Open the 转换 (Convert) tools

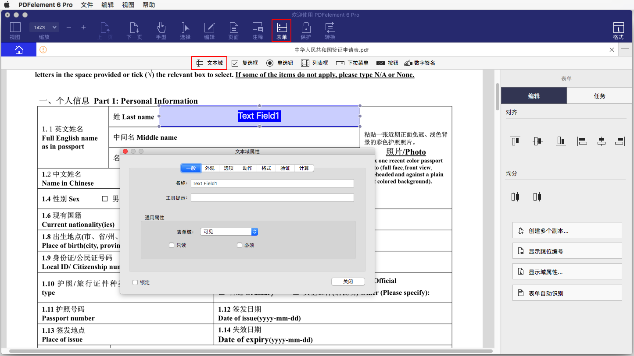(x=330, y=30)
